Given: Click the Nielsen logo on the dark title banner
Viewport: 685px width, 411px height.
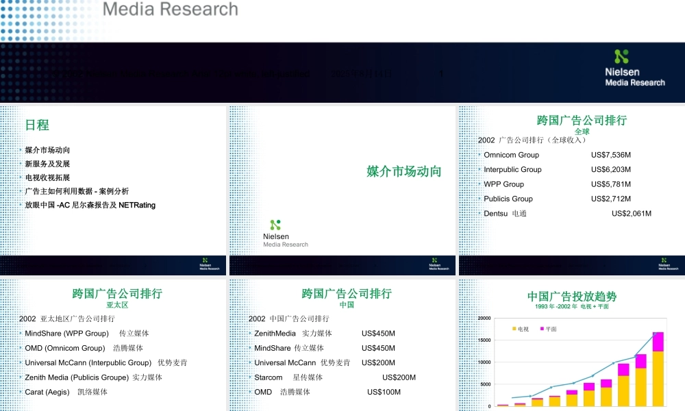Looking at the screenshot, I should [634, 68].
